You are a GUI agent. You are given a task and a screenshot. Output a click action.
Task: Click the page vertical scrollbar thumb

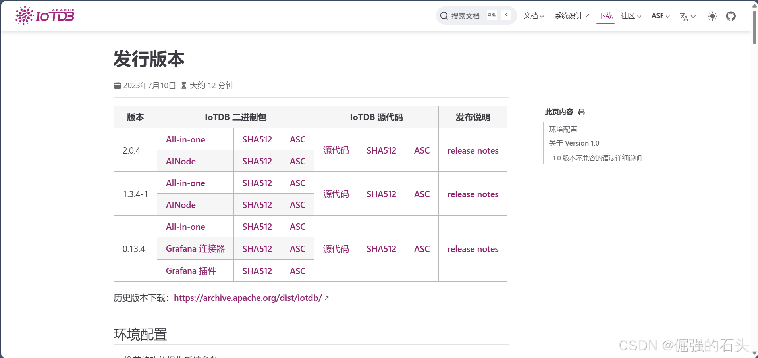(x=754, y=27)
